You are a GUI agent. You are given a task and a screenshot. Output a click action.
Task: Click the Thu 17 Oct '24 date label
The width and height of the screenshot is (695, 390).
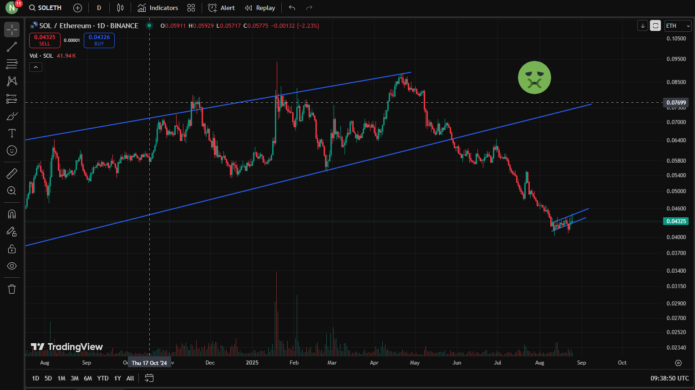(x=149, y=363)
